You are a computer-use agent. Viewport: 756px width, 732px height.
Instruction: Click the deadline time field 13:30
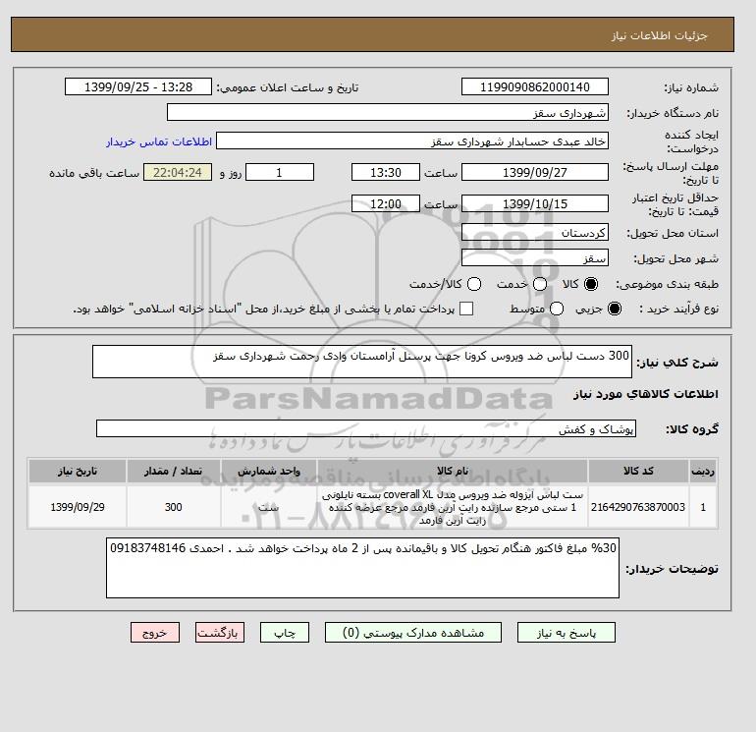(x=386, y=172)
